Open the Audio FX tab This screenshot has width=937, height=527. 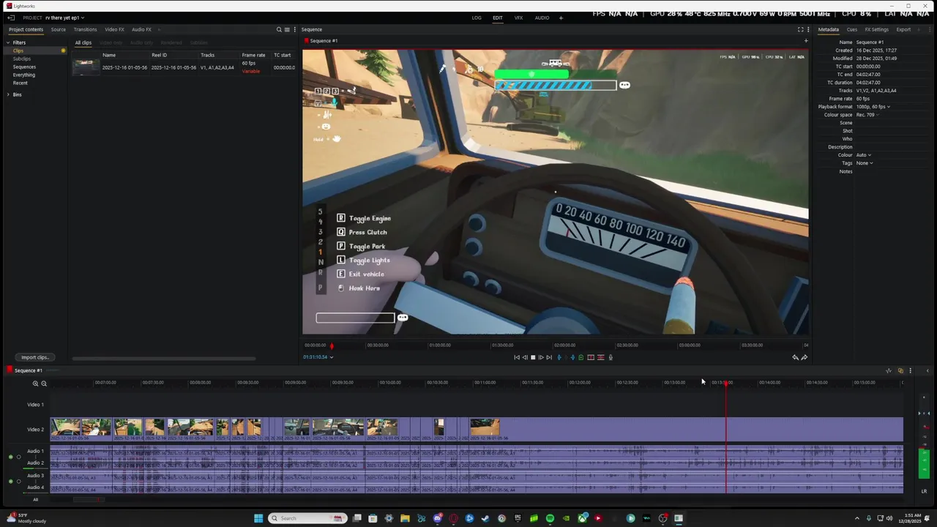pos(141,29)
